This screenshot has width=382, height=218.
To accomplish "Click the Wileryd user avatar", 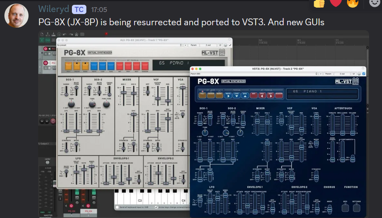I will point(16,16).
